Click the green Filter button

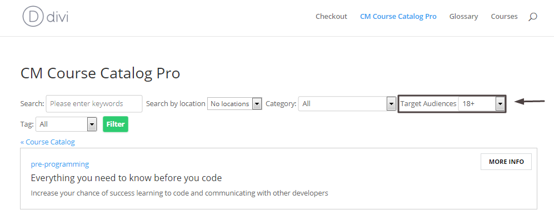click(x=116, y=124)
